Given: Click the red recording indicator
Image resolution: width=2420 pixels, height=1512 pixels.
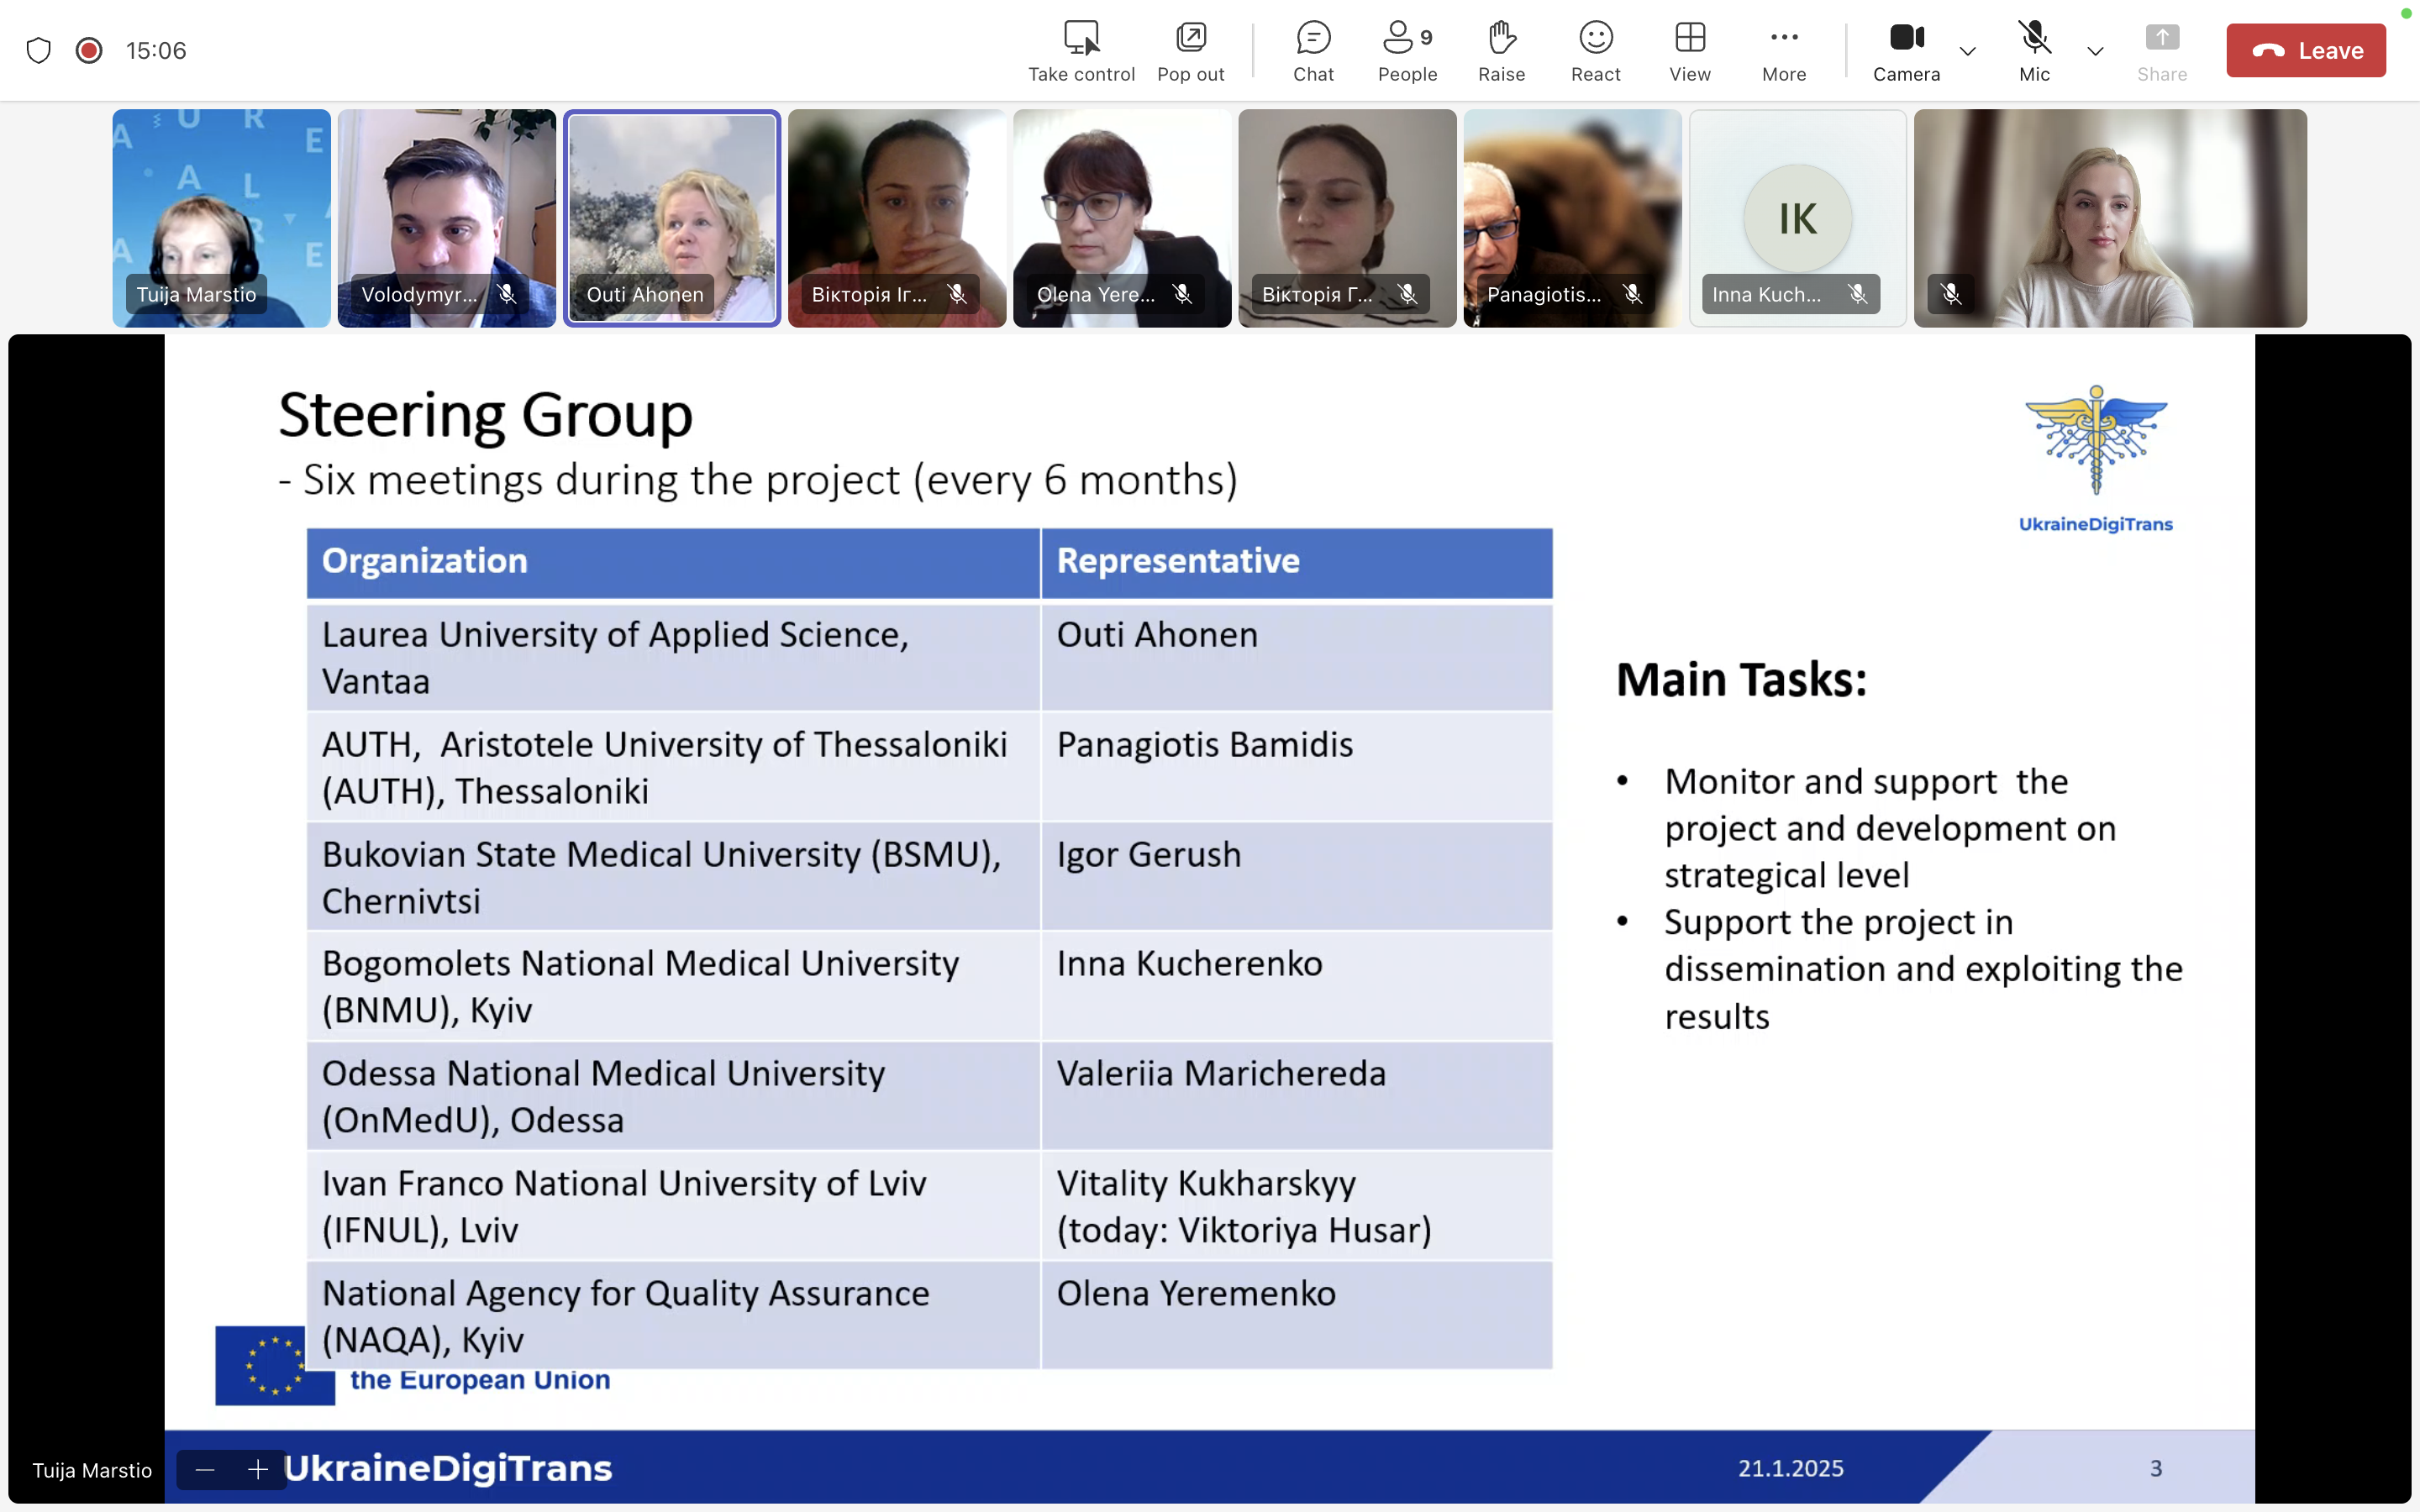Looking at the screenshot, I should pyautogui.click(x=89, y=50).
